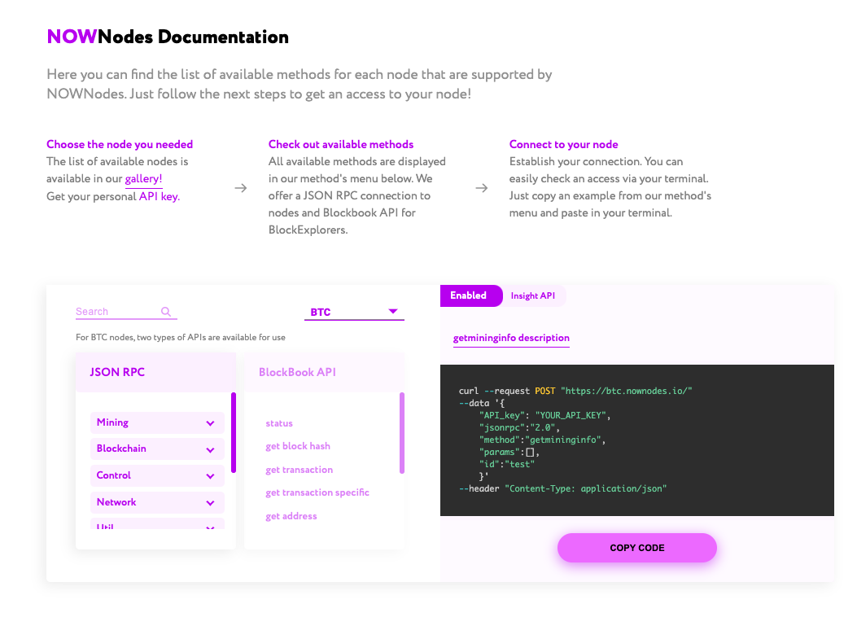Expand the Blockchain methods section
Screen dimensions: 857x617
[157, 449]
